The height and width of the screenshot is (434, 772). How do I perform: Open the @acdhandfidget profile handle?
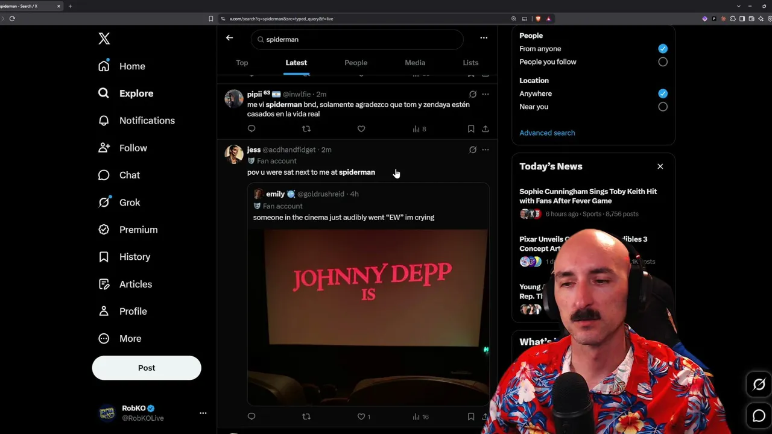pos(289,149)
